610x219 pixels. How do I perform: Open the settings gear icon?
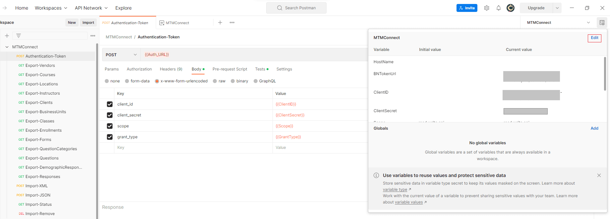pos(486,8)
